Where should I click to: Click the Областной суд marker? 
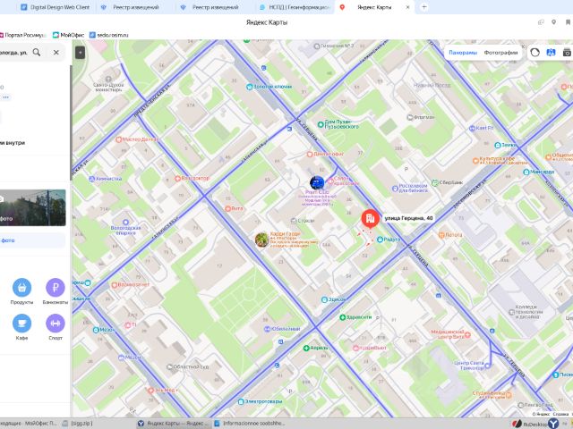(x=169, y=366)
